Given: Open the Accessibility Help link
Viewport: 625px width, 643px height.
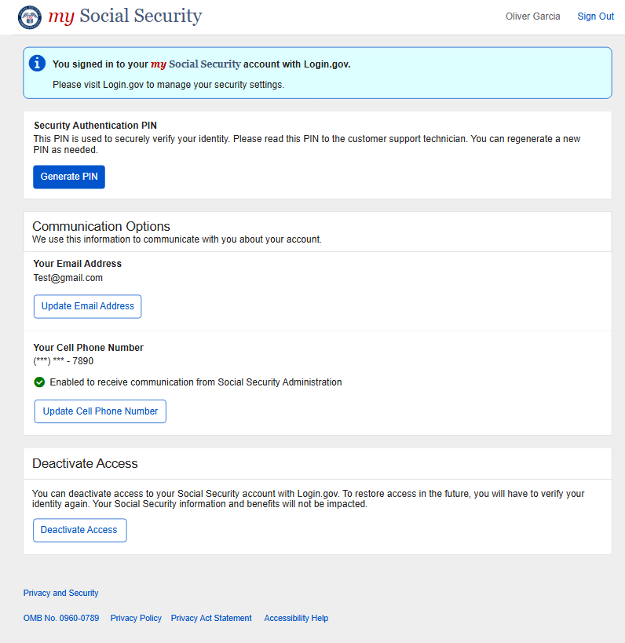Looking at the screenshot, I should coord(296,618).
